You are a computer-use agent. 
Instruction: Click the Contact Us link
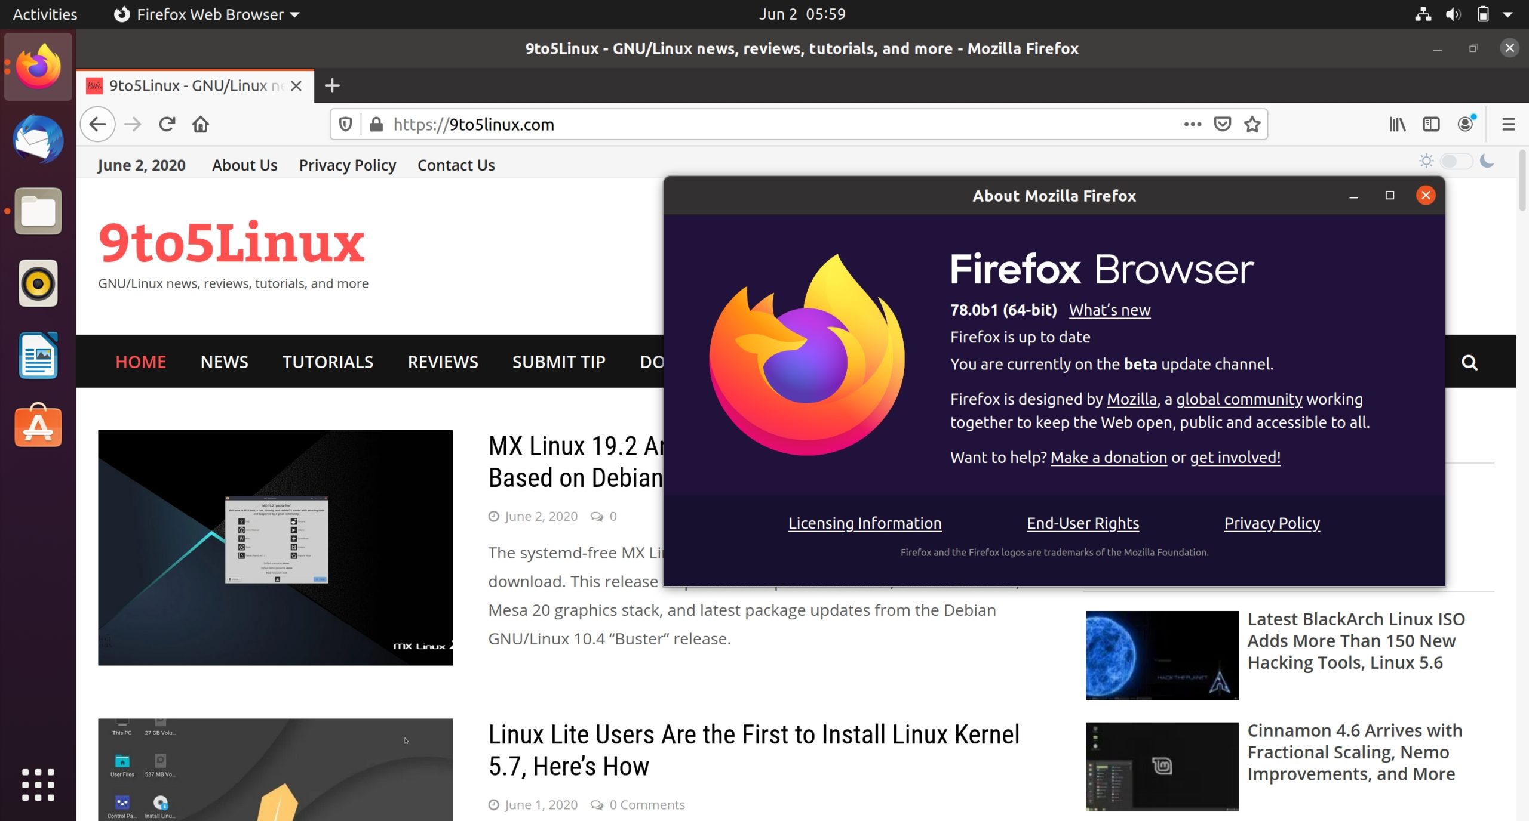456,165
